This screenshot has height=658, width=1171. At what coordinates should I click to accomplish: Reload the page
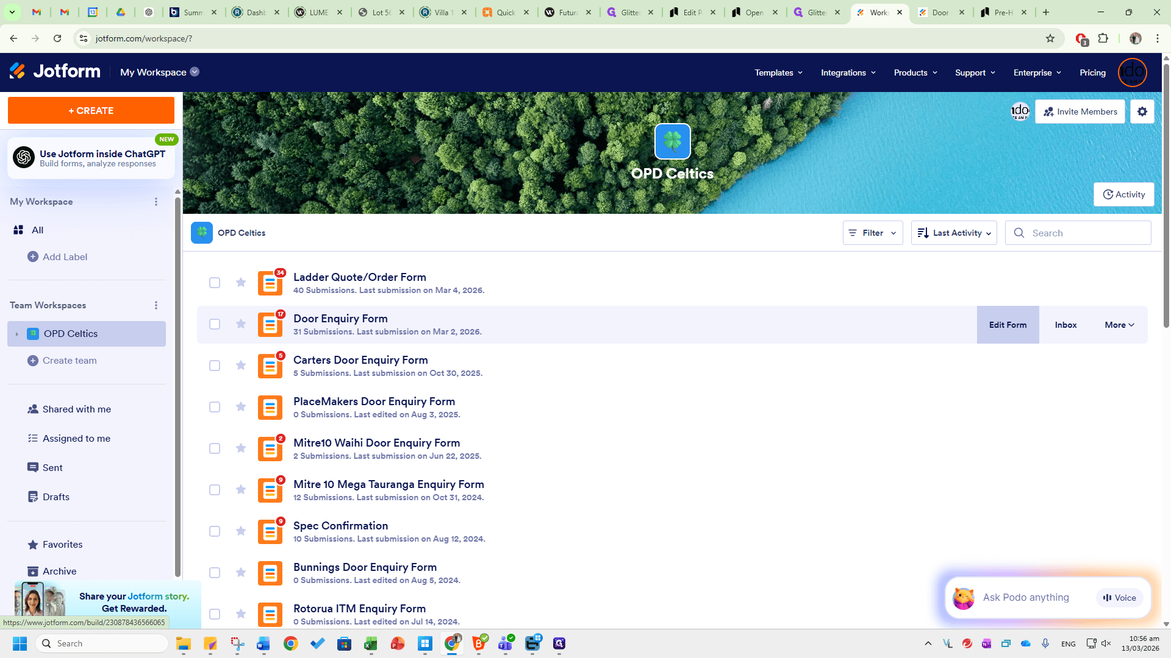57,38
